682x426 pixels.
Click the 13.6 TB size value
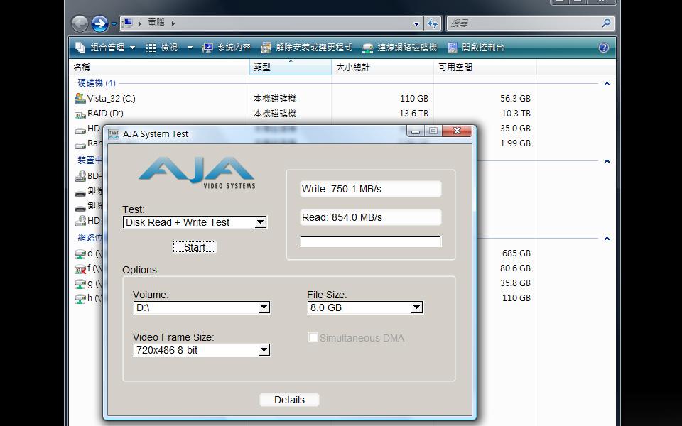tap(413, 114)
